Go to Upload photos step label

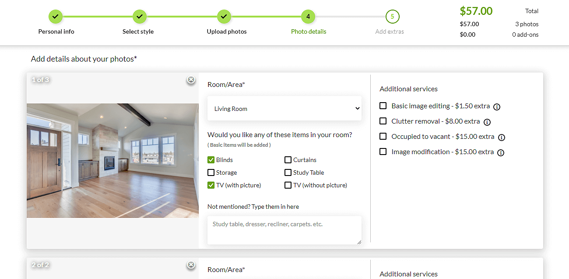(227, 31)
